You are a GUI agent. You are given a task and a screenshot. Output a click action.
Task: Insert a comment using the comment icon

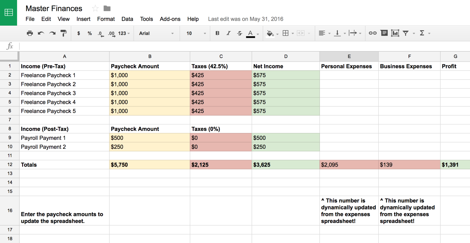[384, 33]
